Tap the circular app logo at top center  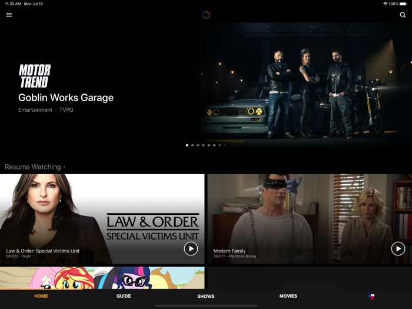[x=206, y=15]
